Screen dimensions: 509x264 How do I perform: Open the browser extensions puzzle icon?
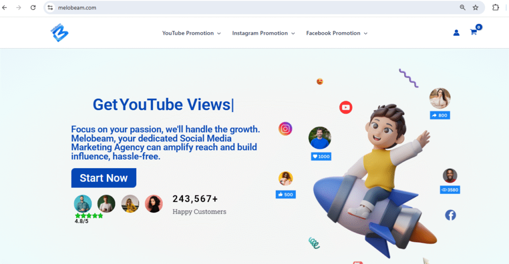496,7
